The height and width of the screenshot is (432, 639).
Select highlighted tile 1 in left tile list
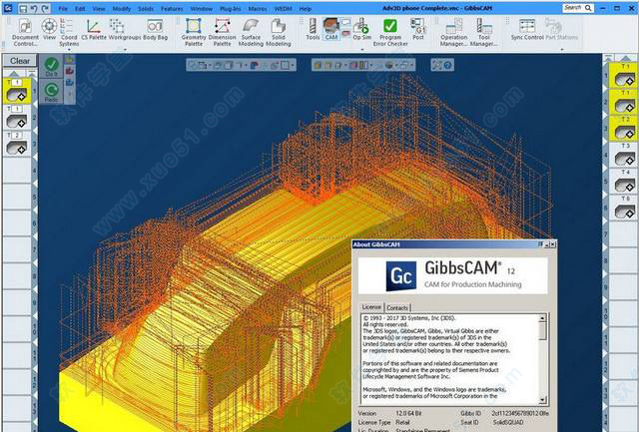(x=17, y=91)
